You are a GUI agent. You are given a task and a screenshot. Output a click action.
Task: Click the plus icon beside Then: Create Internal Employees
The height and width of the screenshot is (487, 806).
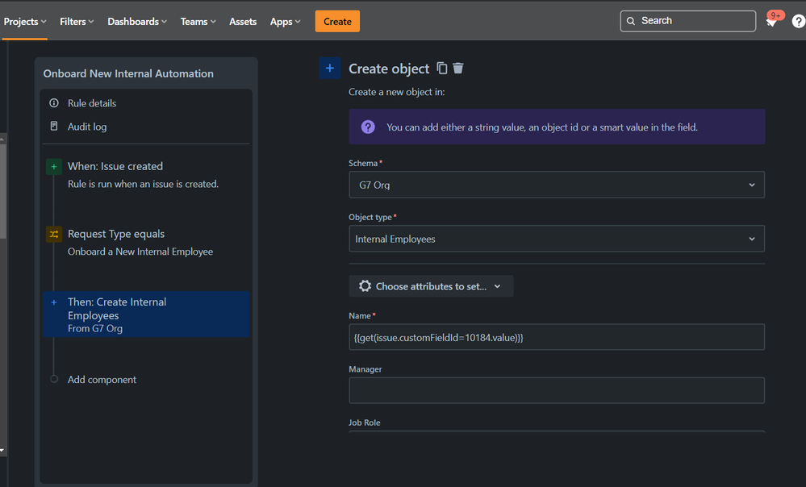click(x=54, y=302)
